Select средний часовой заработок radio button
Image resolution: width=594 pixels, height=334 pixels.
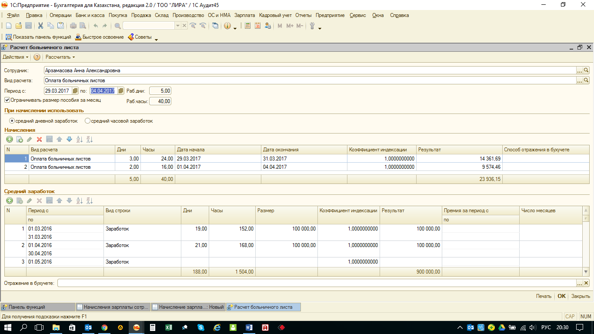coord(87,121)
